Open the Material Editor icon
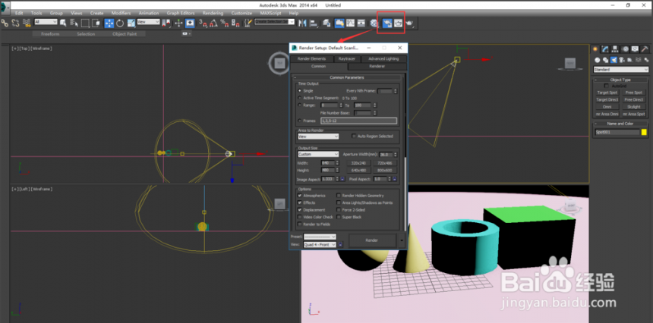Image resolution: width=653 pixels, height=323 pixels. pyautogui.click(x=374, y=23)
